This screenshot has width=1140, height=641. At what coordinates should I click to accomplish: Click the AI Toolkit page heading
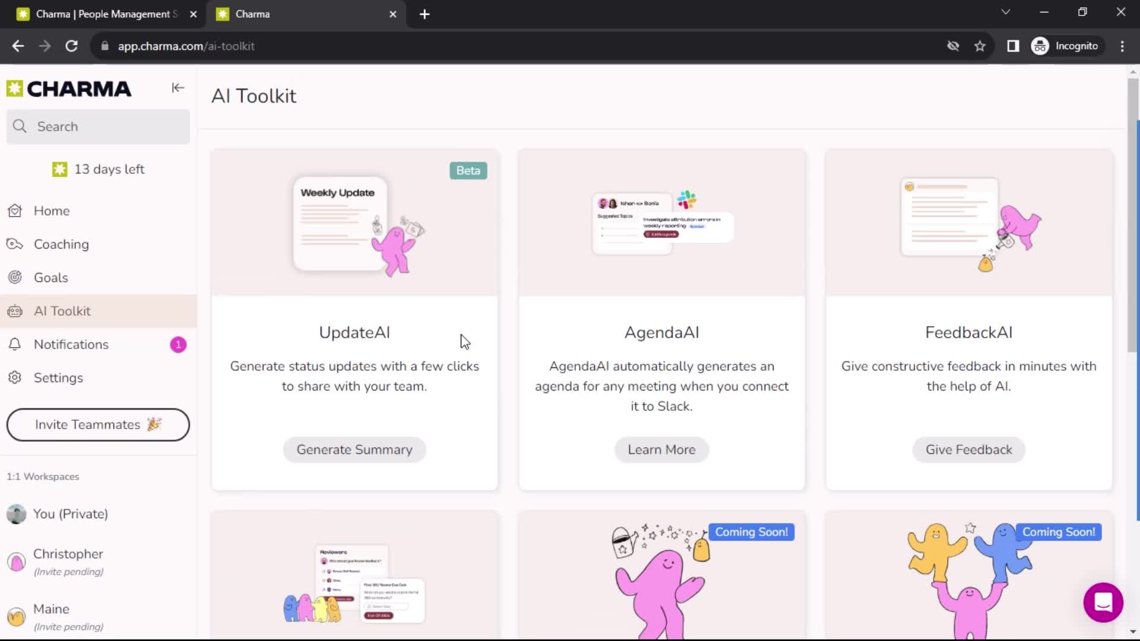[x=254, y=96]
